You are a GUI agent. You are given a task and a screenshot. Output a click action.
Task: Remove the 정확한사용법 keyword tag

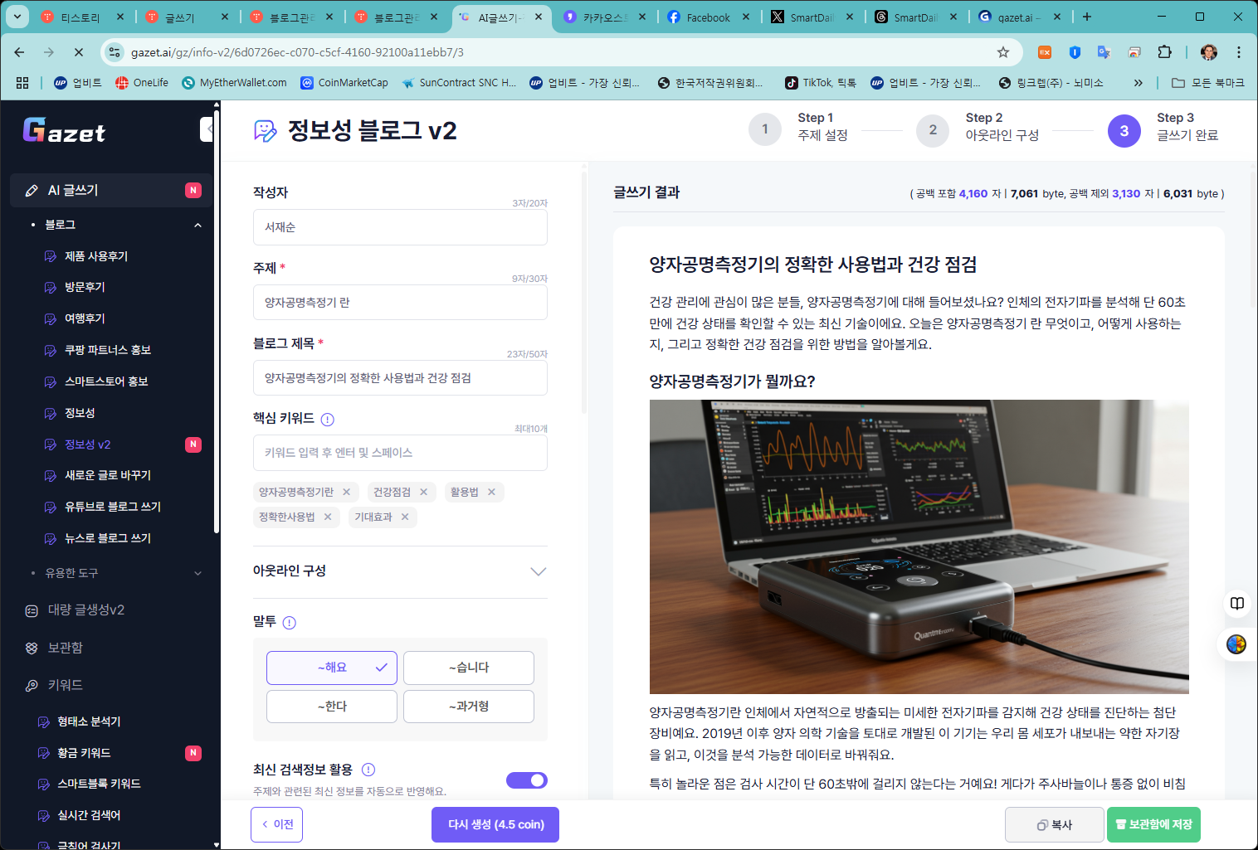(328, 517)
